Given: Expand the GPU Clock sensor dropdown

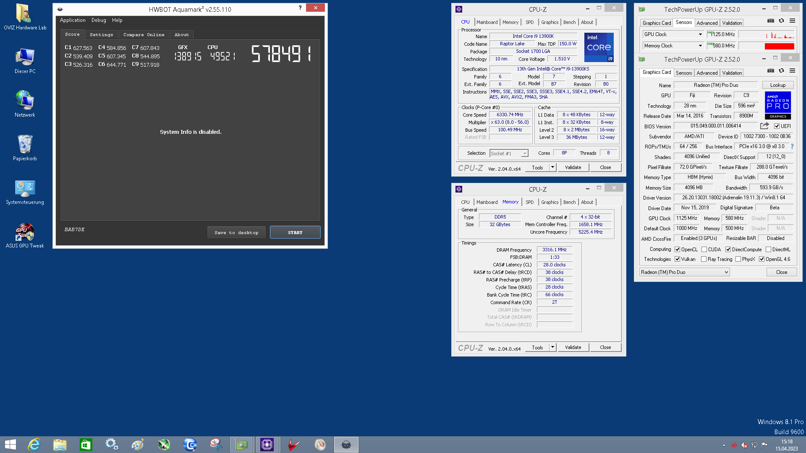Looking at the screenshot, I should (x=700, y=34).
